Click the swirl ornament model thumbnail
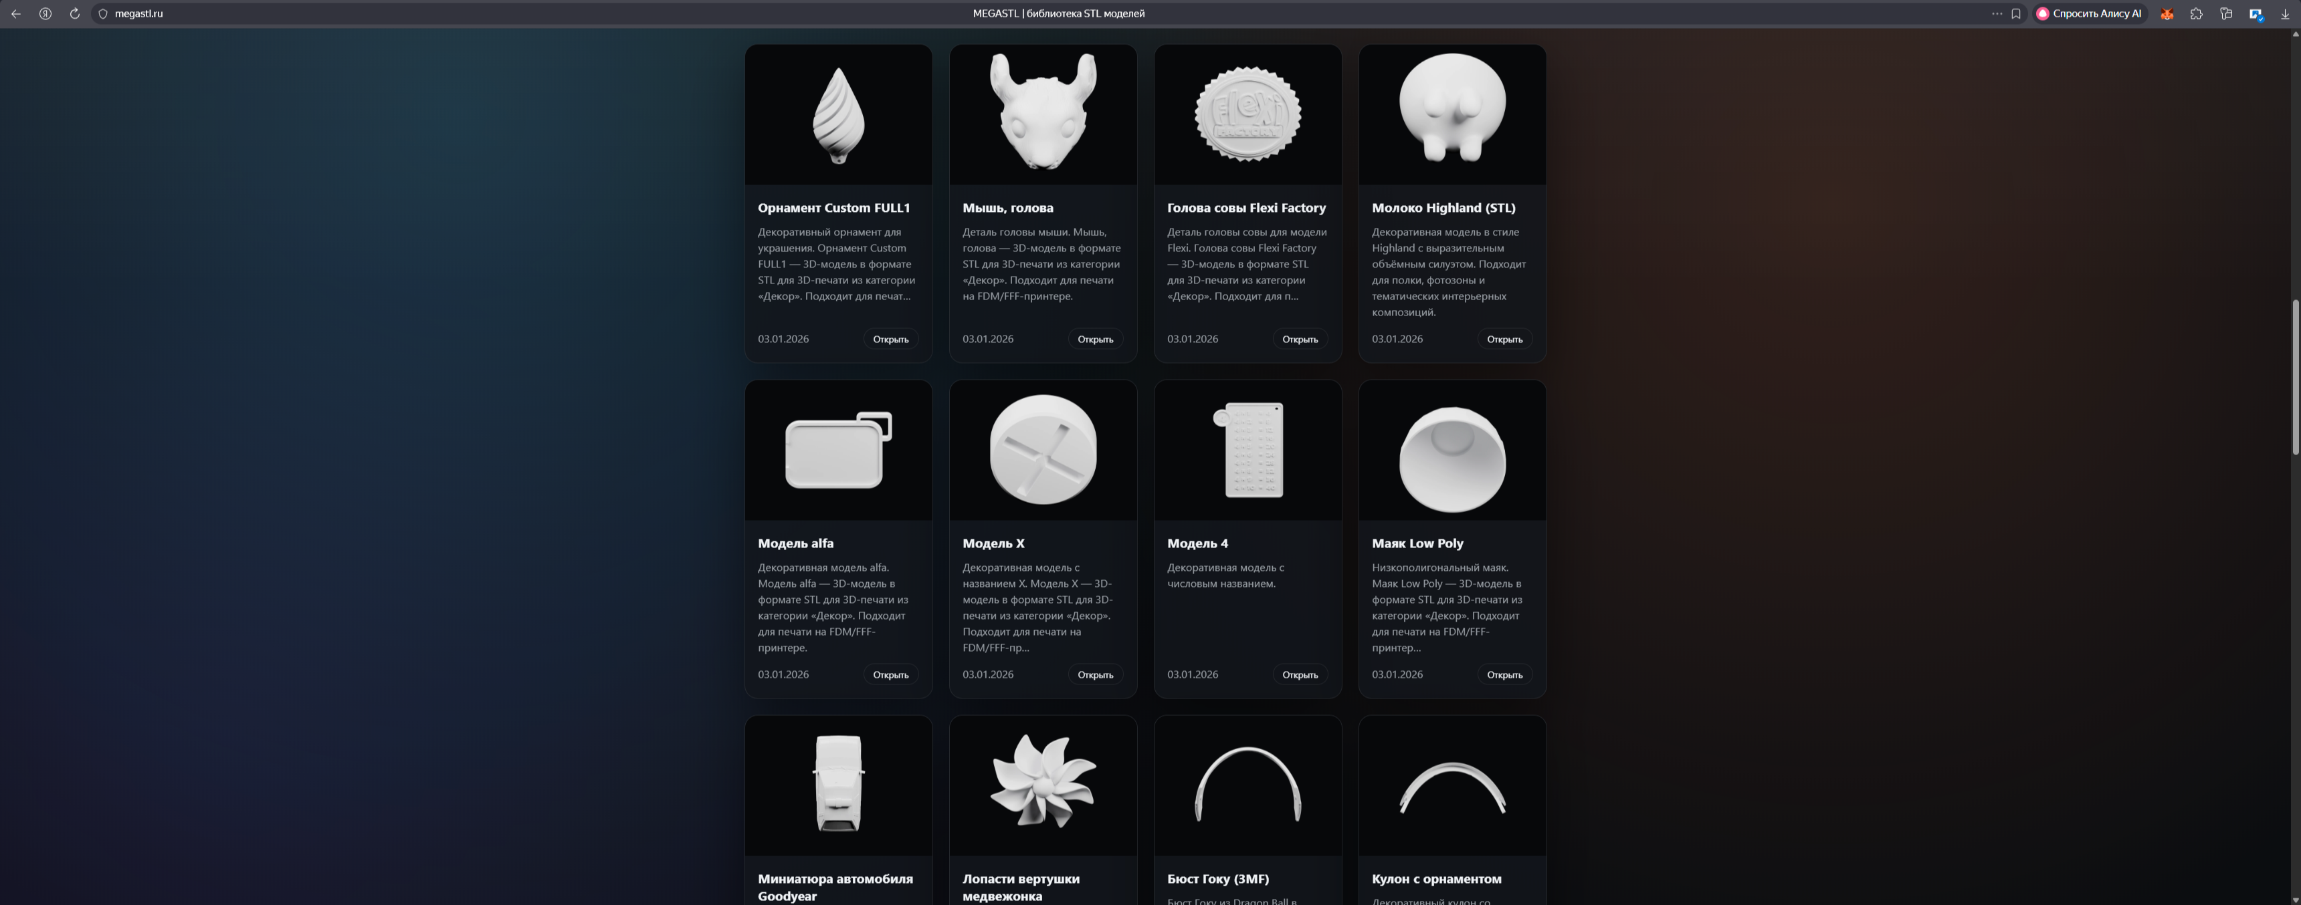Screen dimensions: 2301x905 [838, 115]
